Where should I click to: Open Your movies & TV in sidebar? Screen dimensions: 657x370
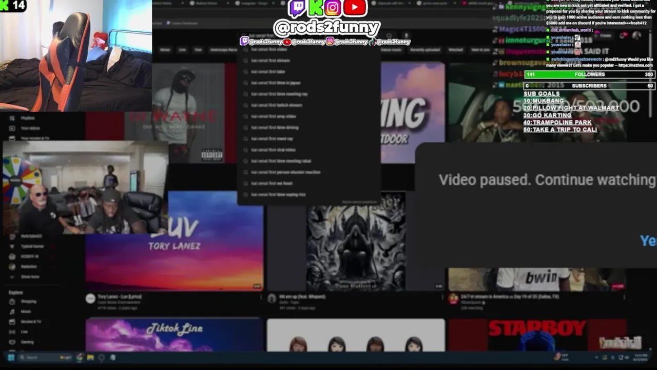tap(35, 138)
